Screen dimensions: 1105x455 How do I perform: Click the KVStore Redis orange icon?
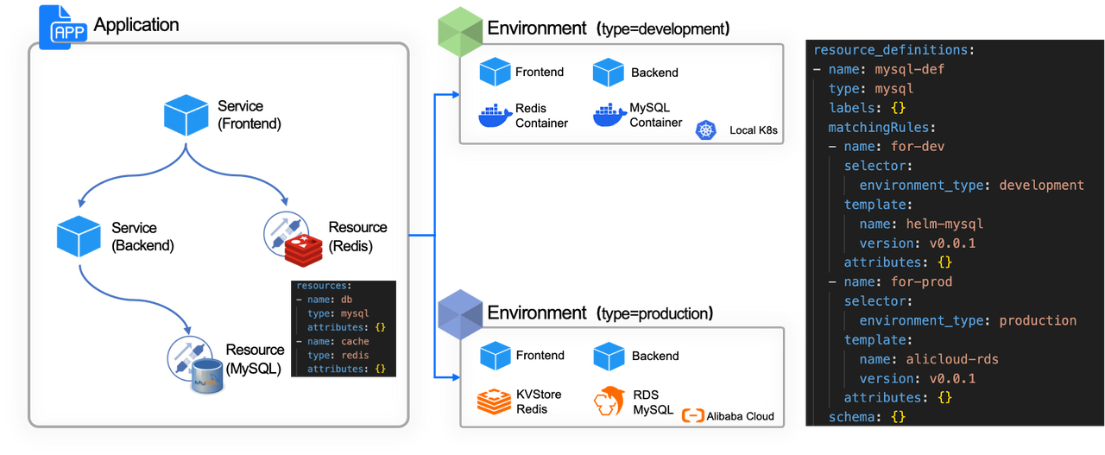pos(495,401)
